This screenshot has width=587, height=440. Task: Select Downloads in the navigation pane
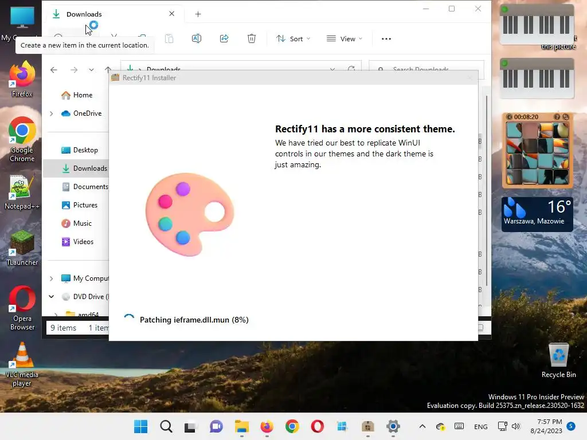click(76, 168)
